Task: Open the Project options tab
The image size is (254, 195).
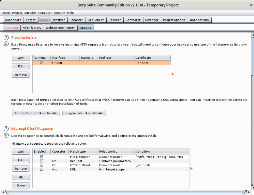Action: click(x=174, y=20)
